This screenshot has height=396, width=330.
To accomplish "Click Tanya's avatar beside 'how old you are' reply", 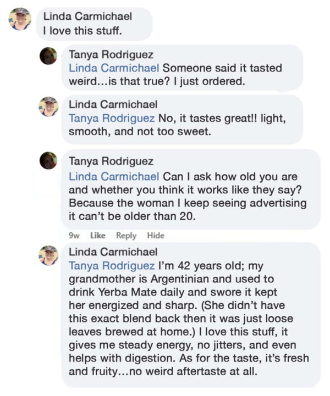I will pyautogui.click(x=49, y=160).
